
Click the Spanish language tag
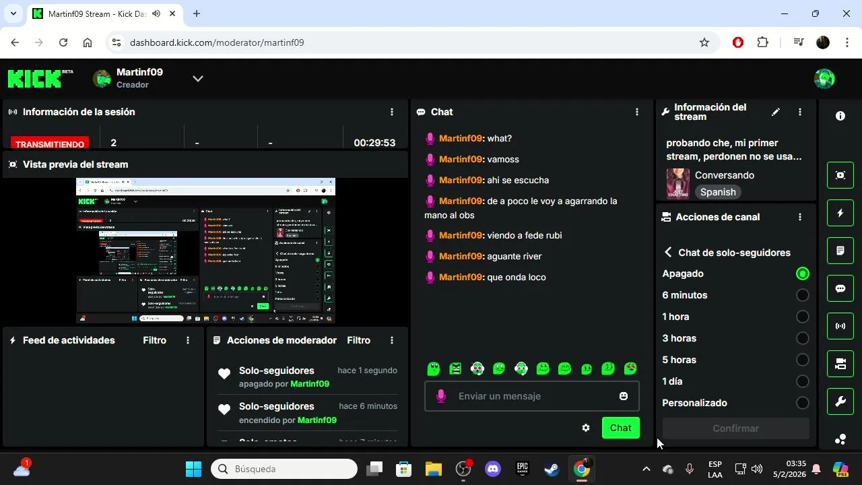pos(718,192)
